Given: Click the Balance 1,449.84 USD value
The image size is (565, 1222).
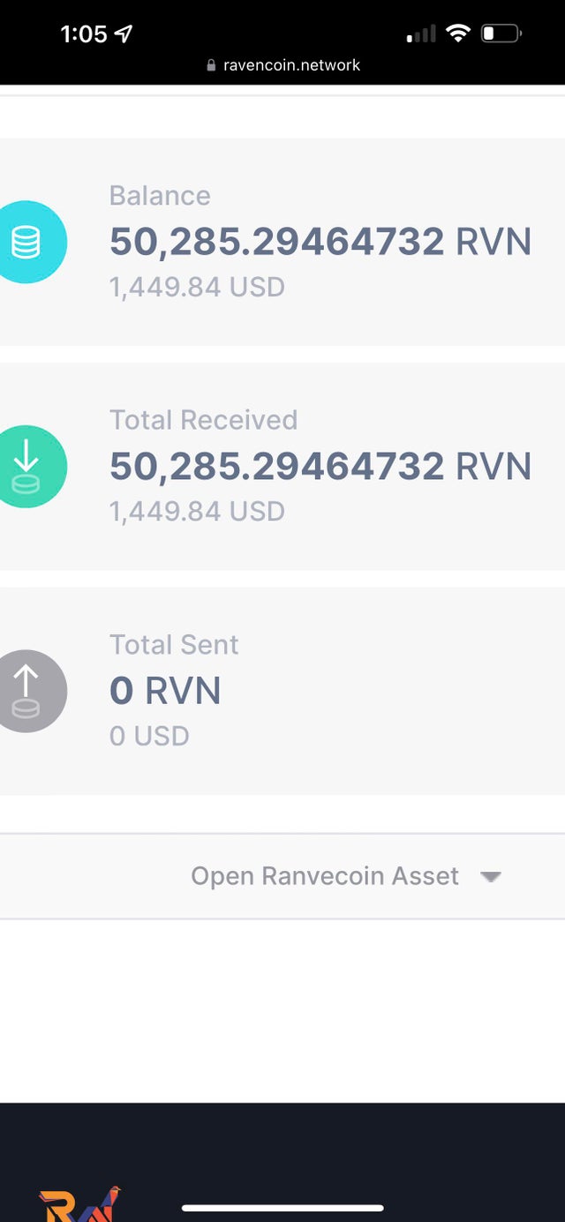Looking at the screenshot, I should (197, 287).
